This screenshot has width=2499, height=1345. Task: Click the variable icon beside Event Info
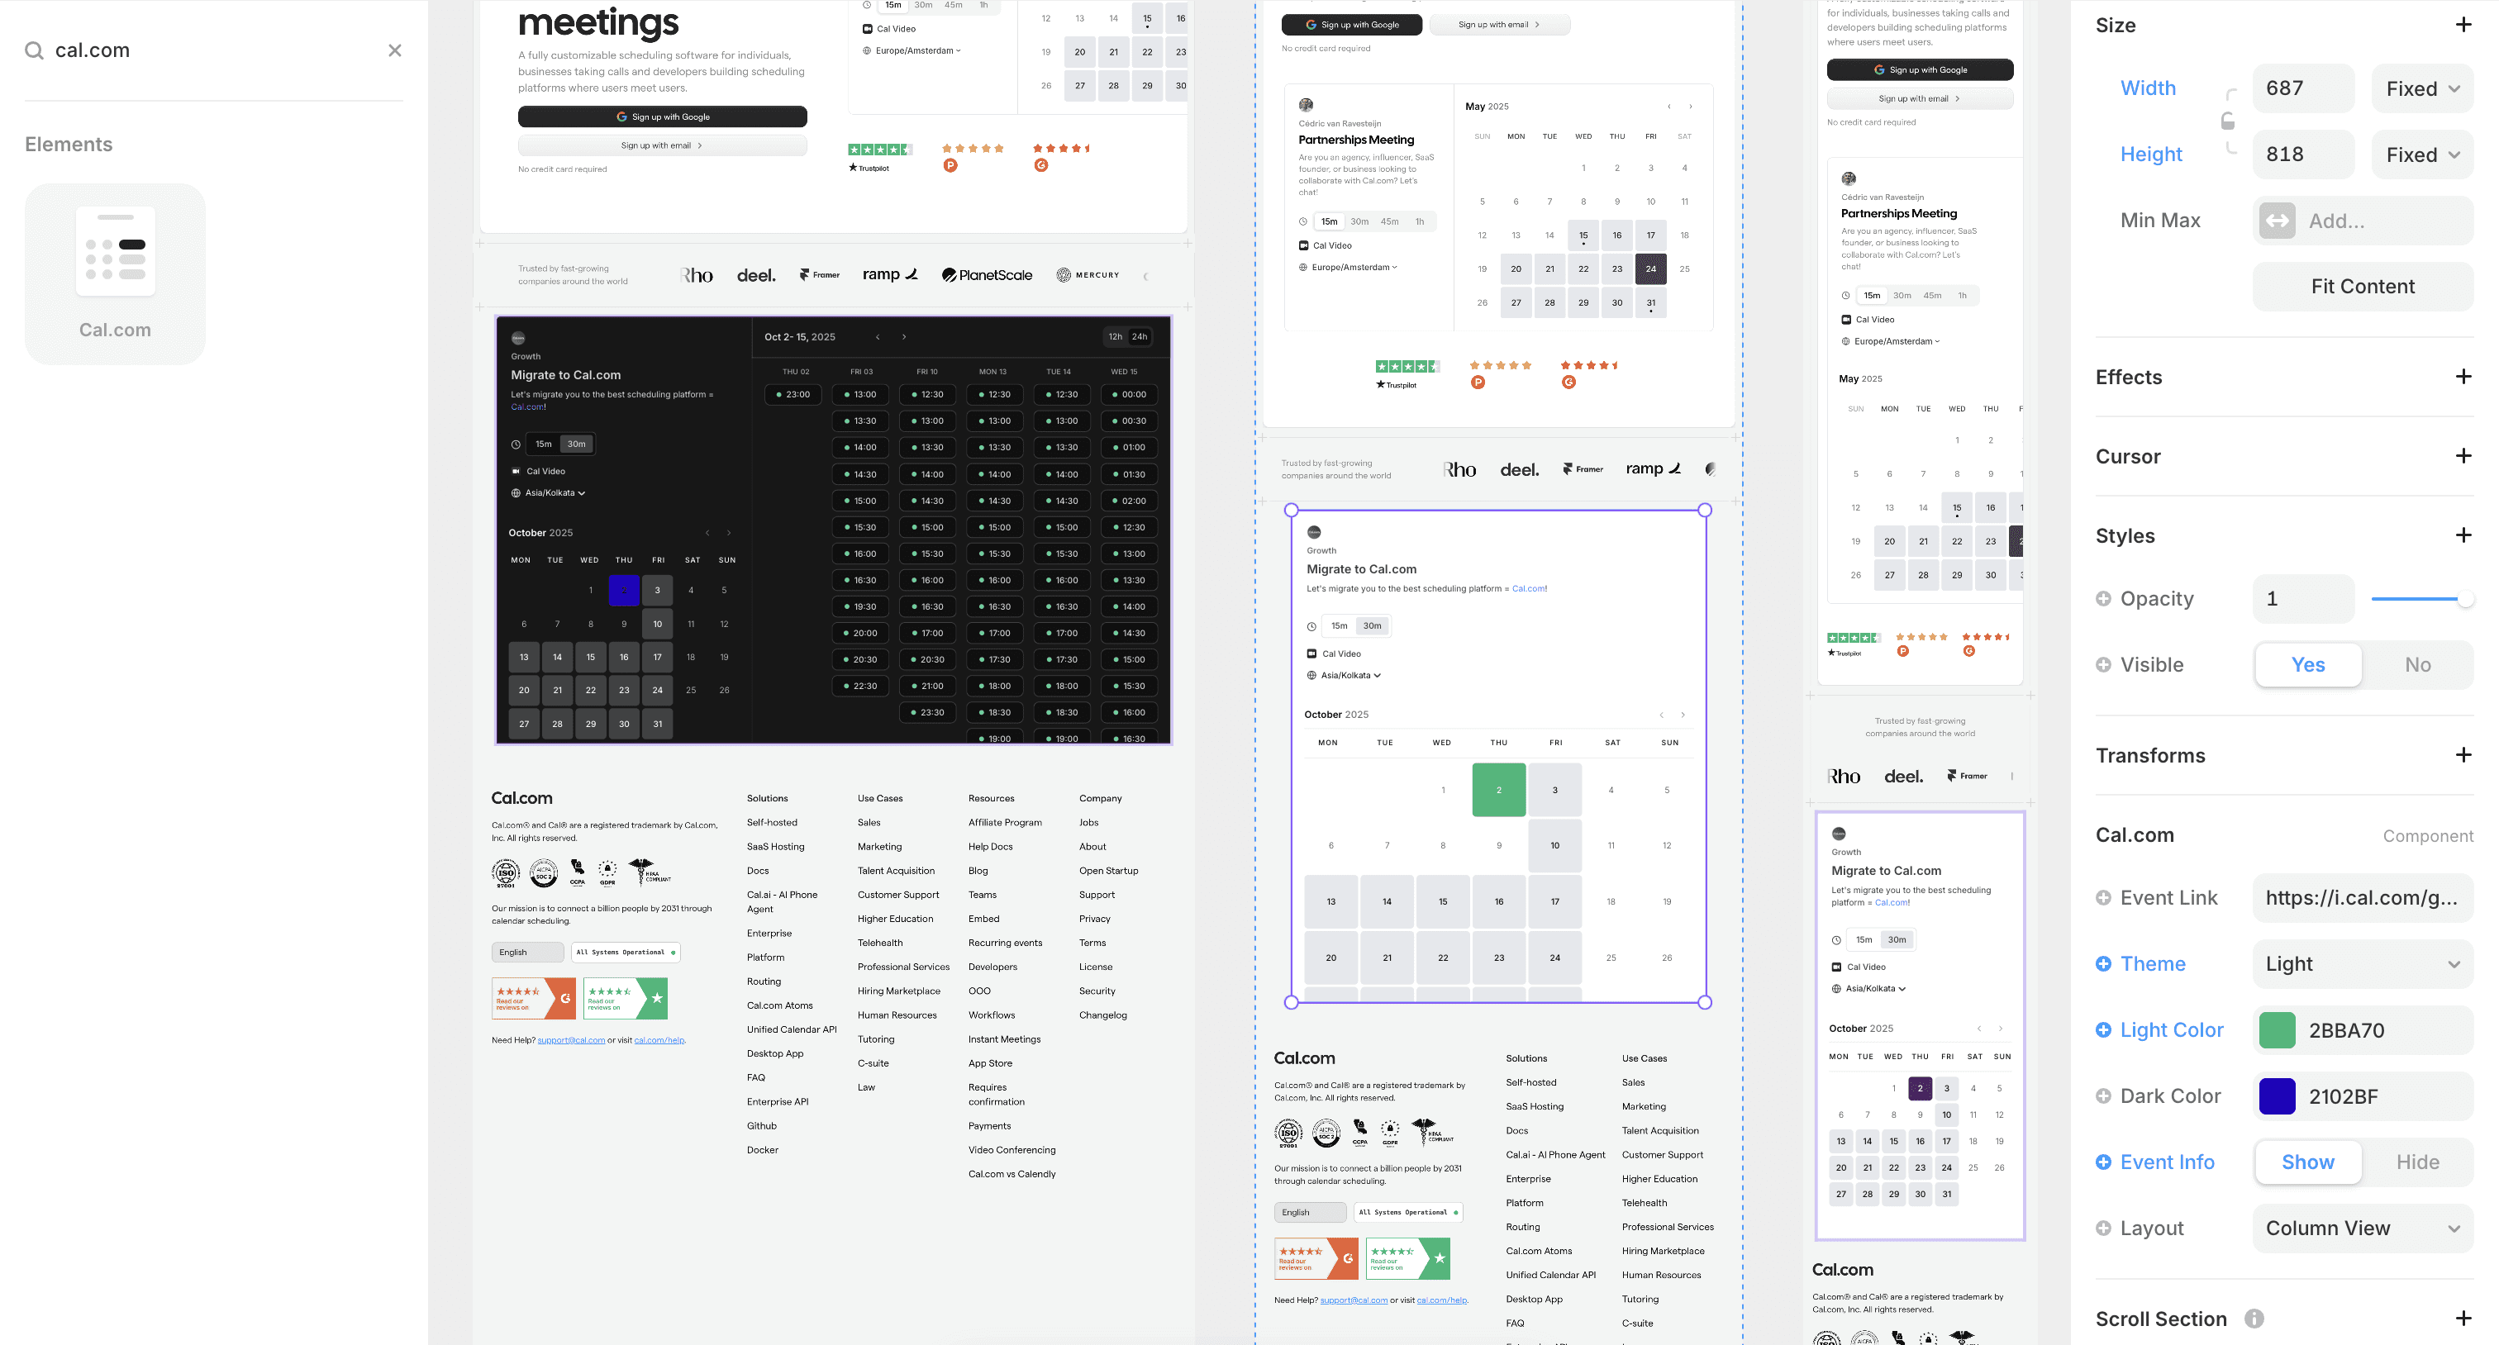pos(2103,1162)
